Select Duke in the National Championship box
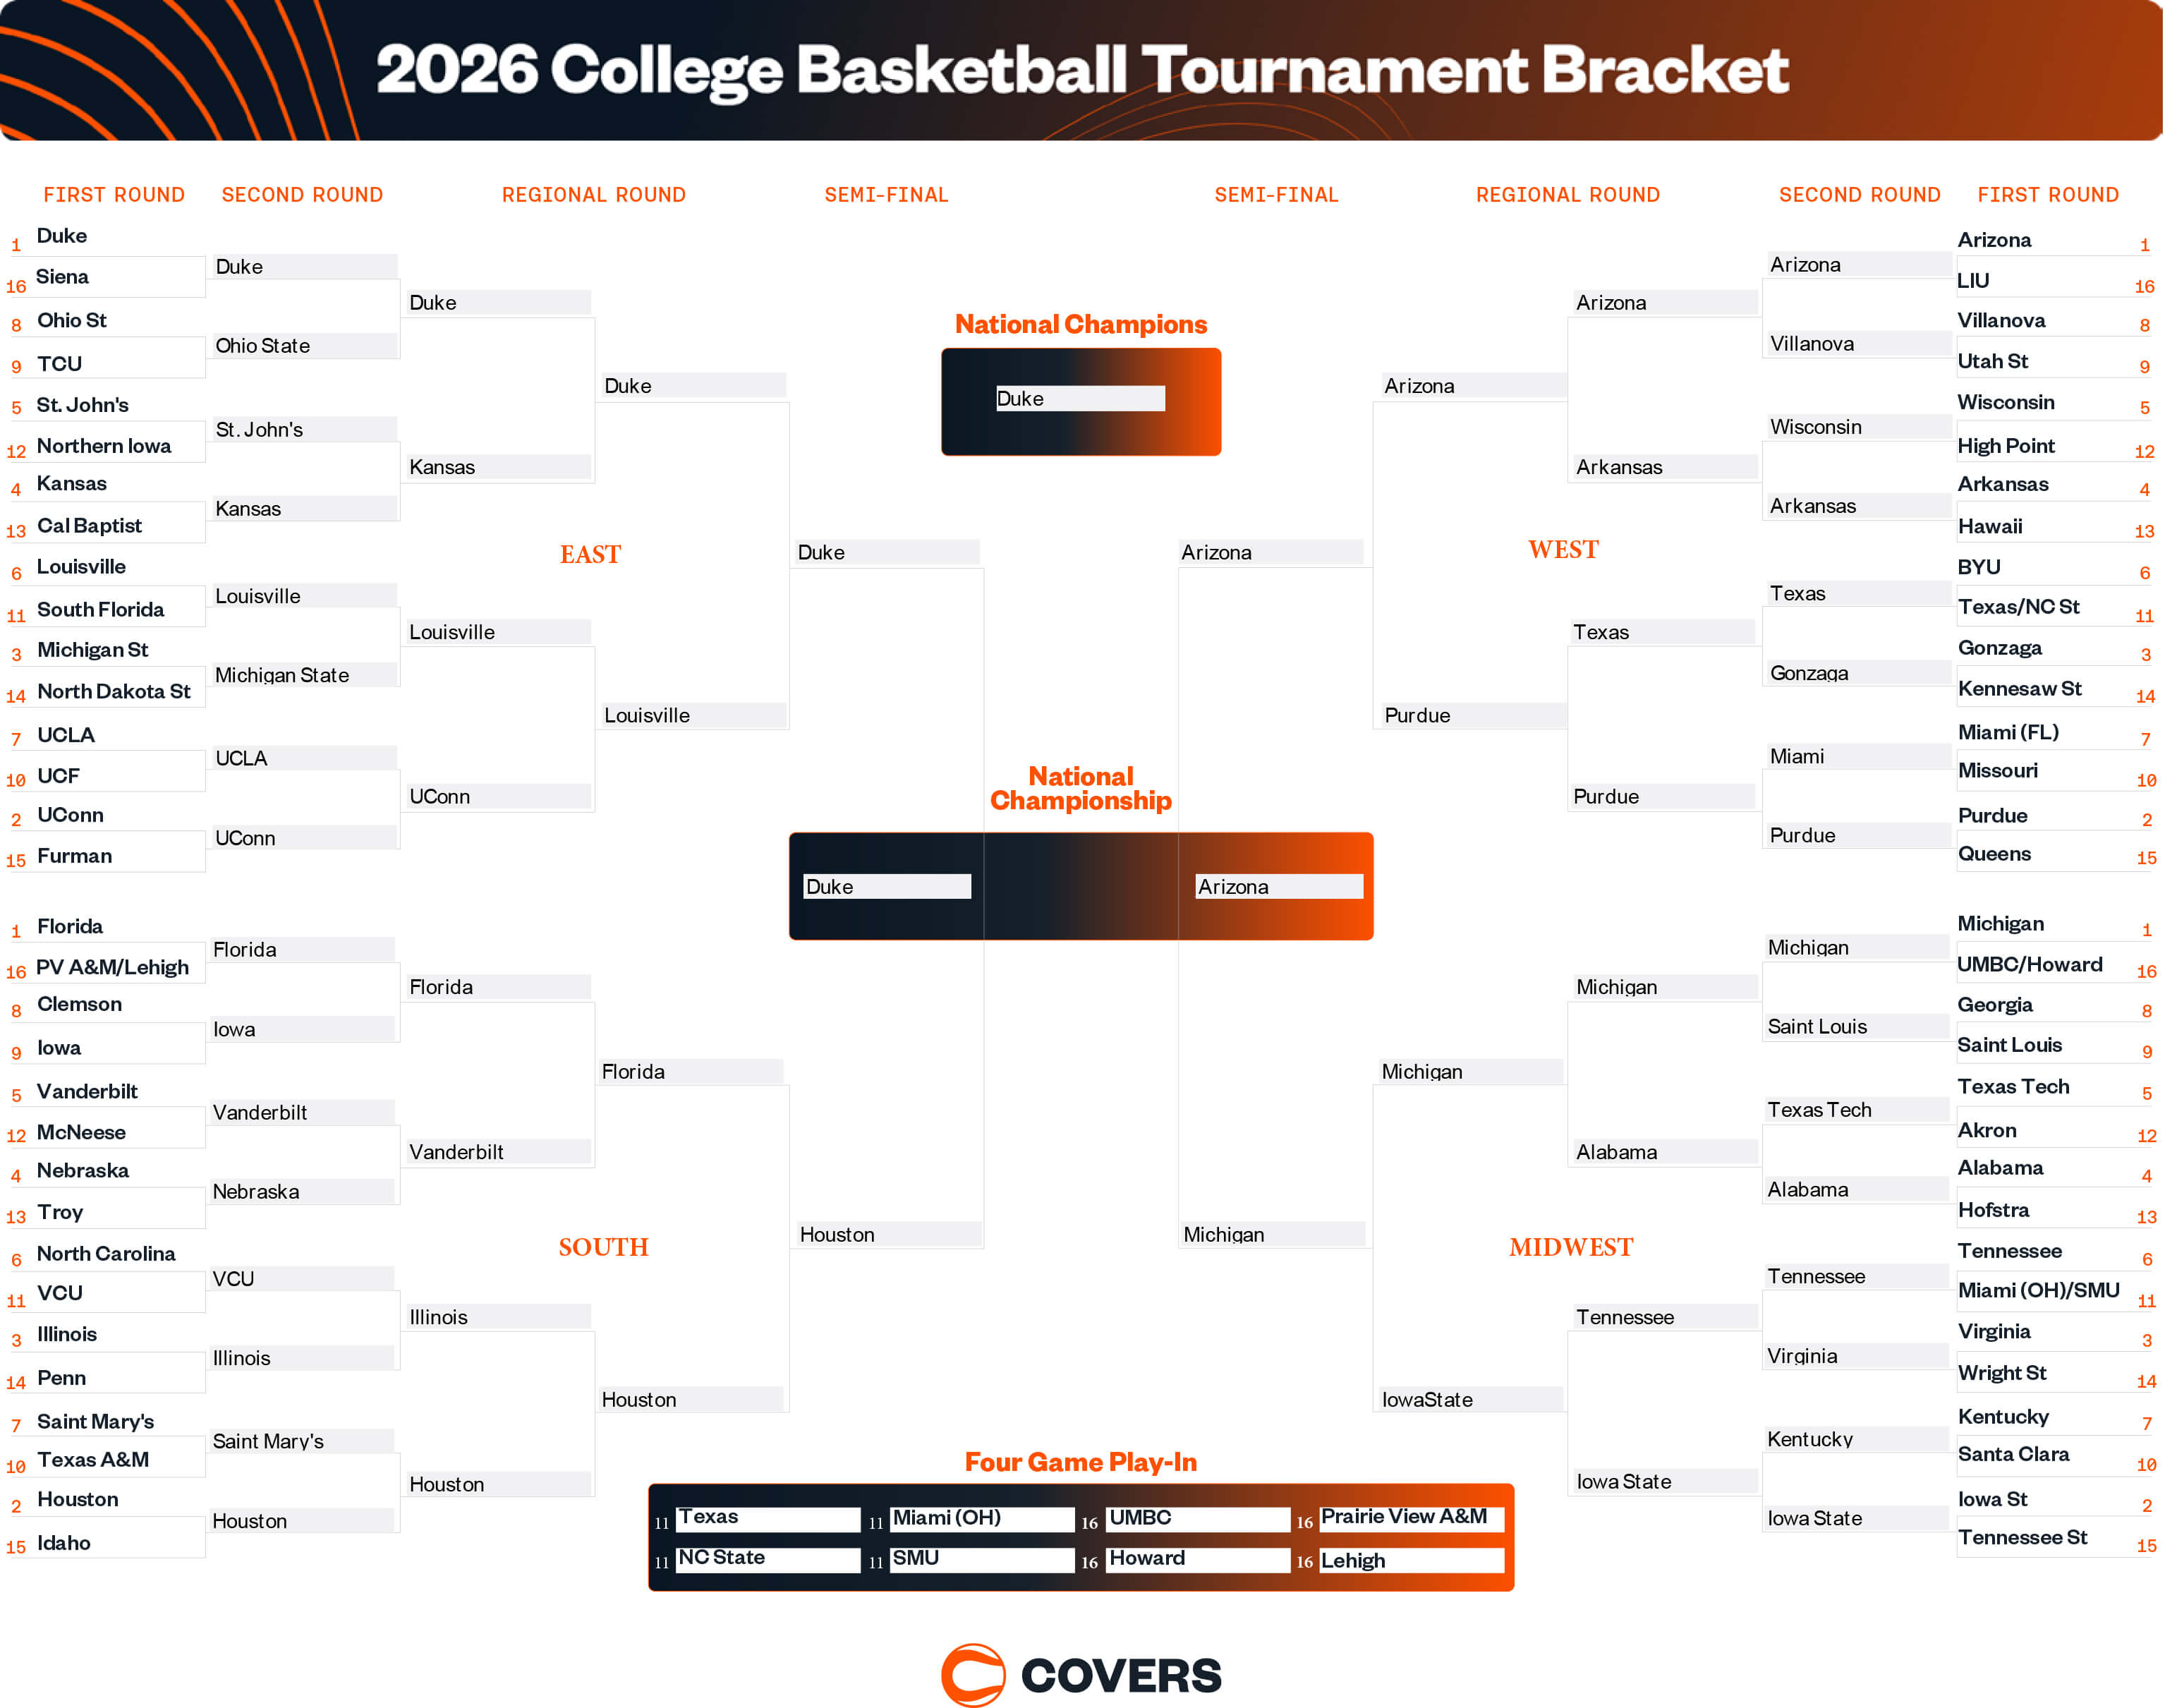This screenshot has width=2165, height=1708. tap(886, 887)
